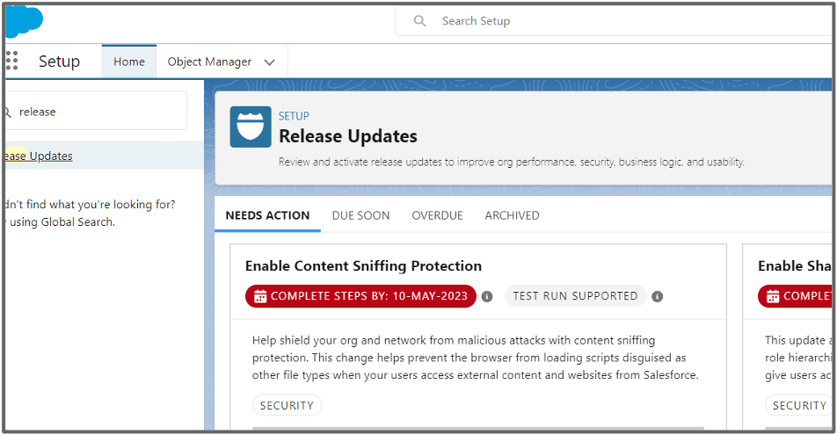Click the Salesforce cloud logo

tap(25, 21)
